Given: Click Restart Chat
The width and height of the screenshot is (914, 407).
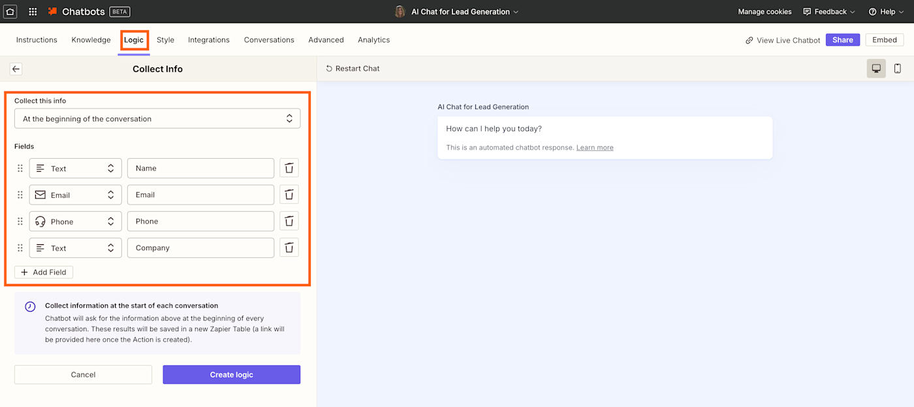Looking at the screenshot, I should (x=353, y=69).
